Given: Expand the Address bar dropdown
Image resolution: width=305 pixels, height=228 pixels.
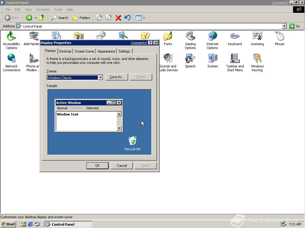Looking at the screenshot, I should pyautogui.click(x=284, y=26).
